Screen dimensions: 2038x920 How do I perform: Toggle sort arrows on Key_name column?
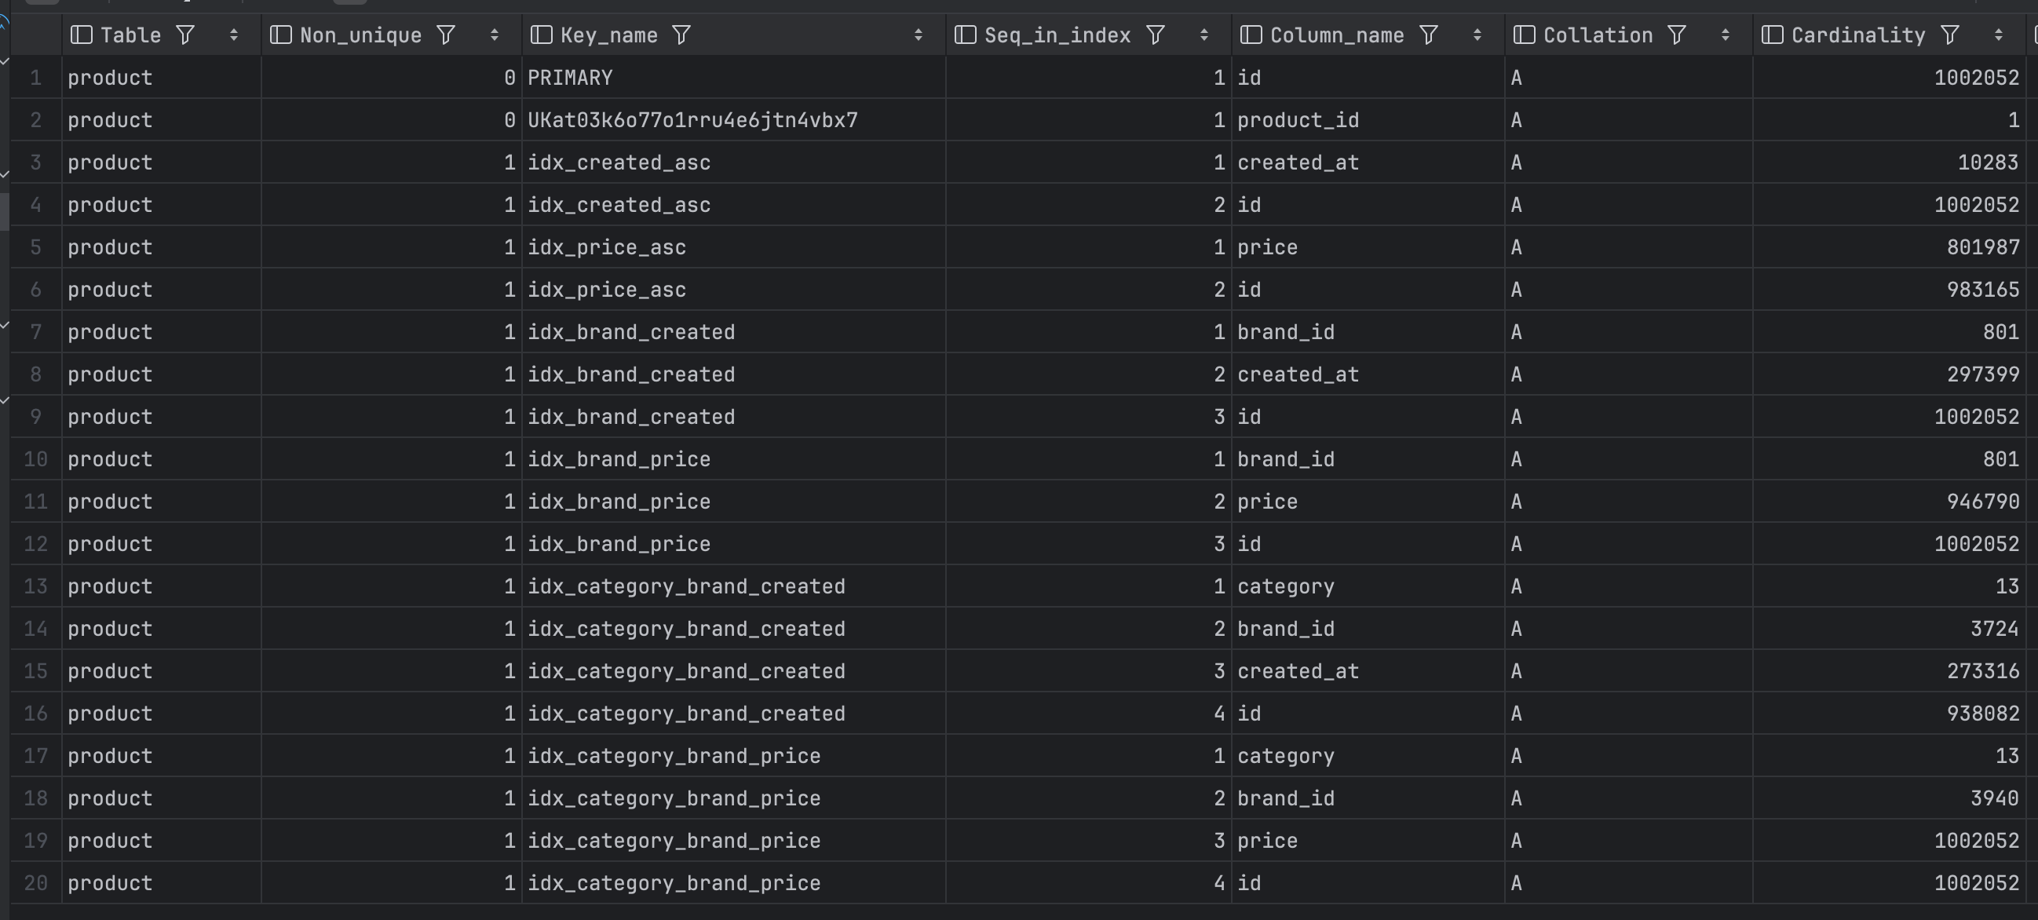click(918, 35)
